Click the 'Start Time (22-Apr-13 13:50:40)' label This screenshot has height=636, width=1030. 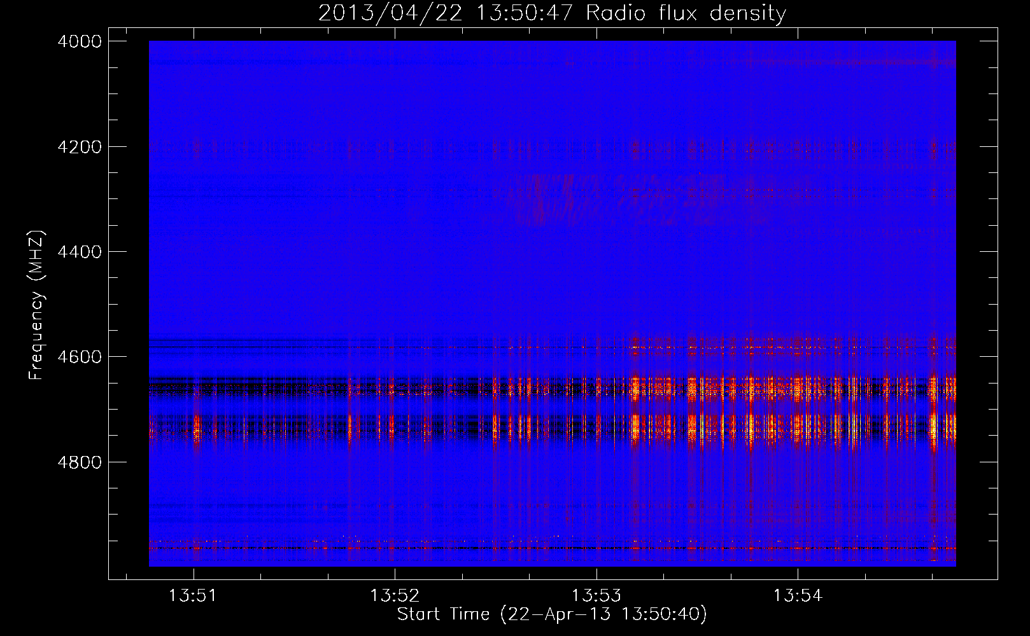pos(552,614)
